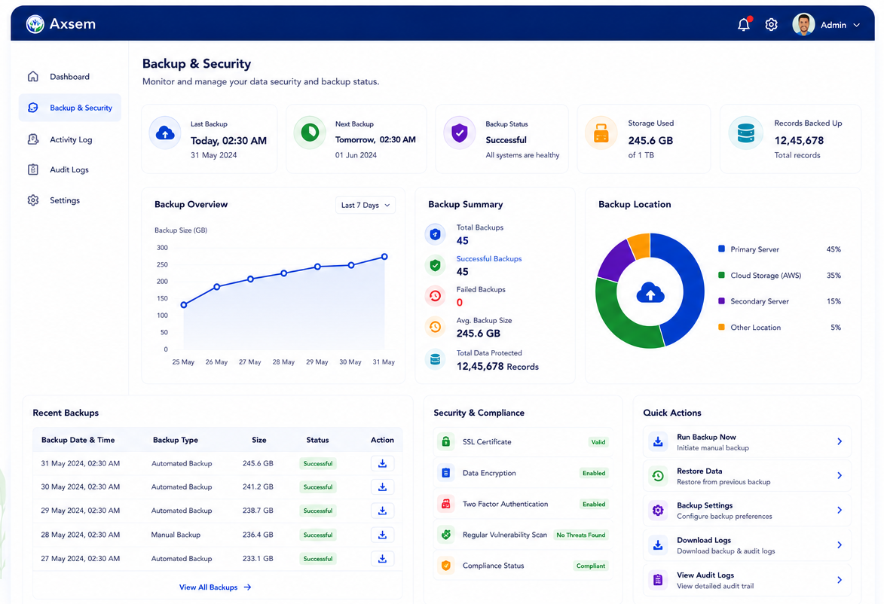
Task: Click the green Successful Backups shield icon
Action: point(436,265)
